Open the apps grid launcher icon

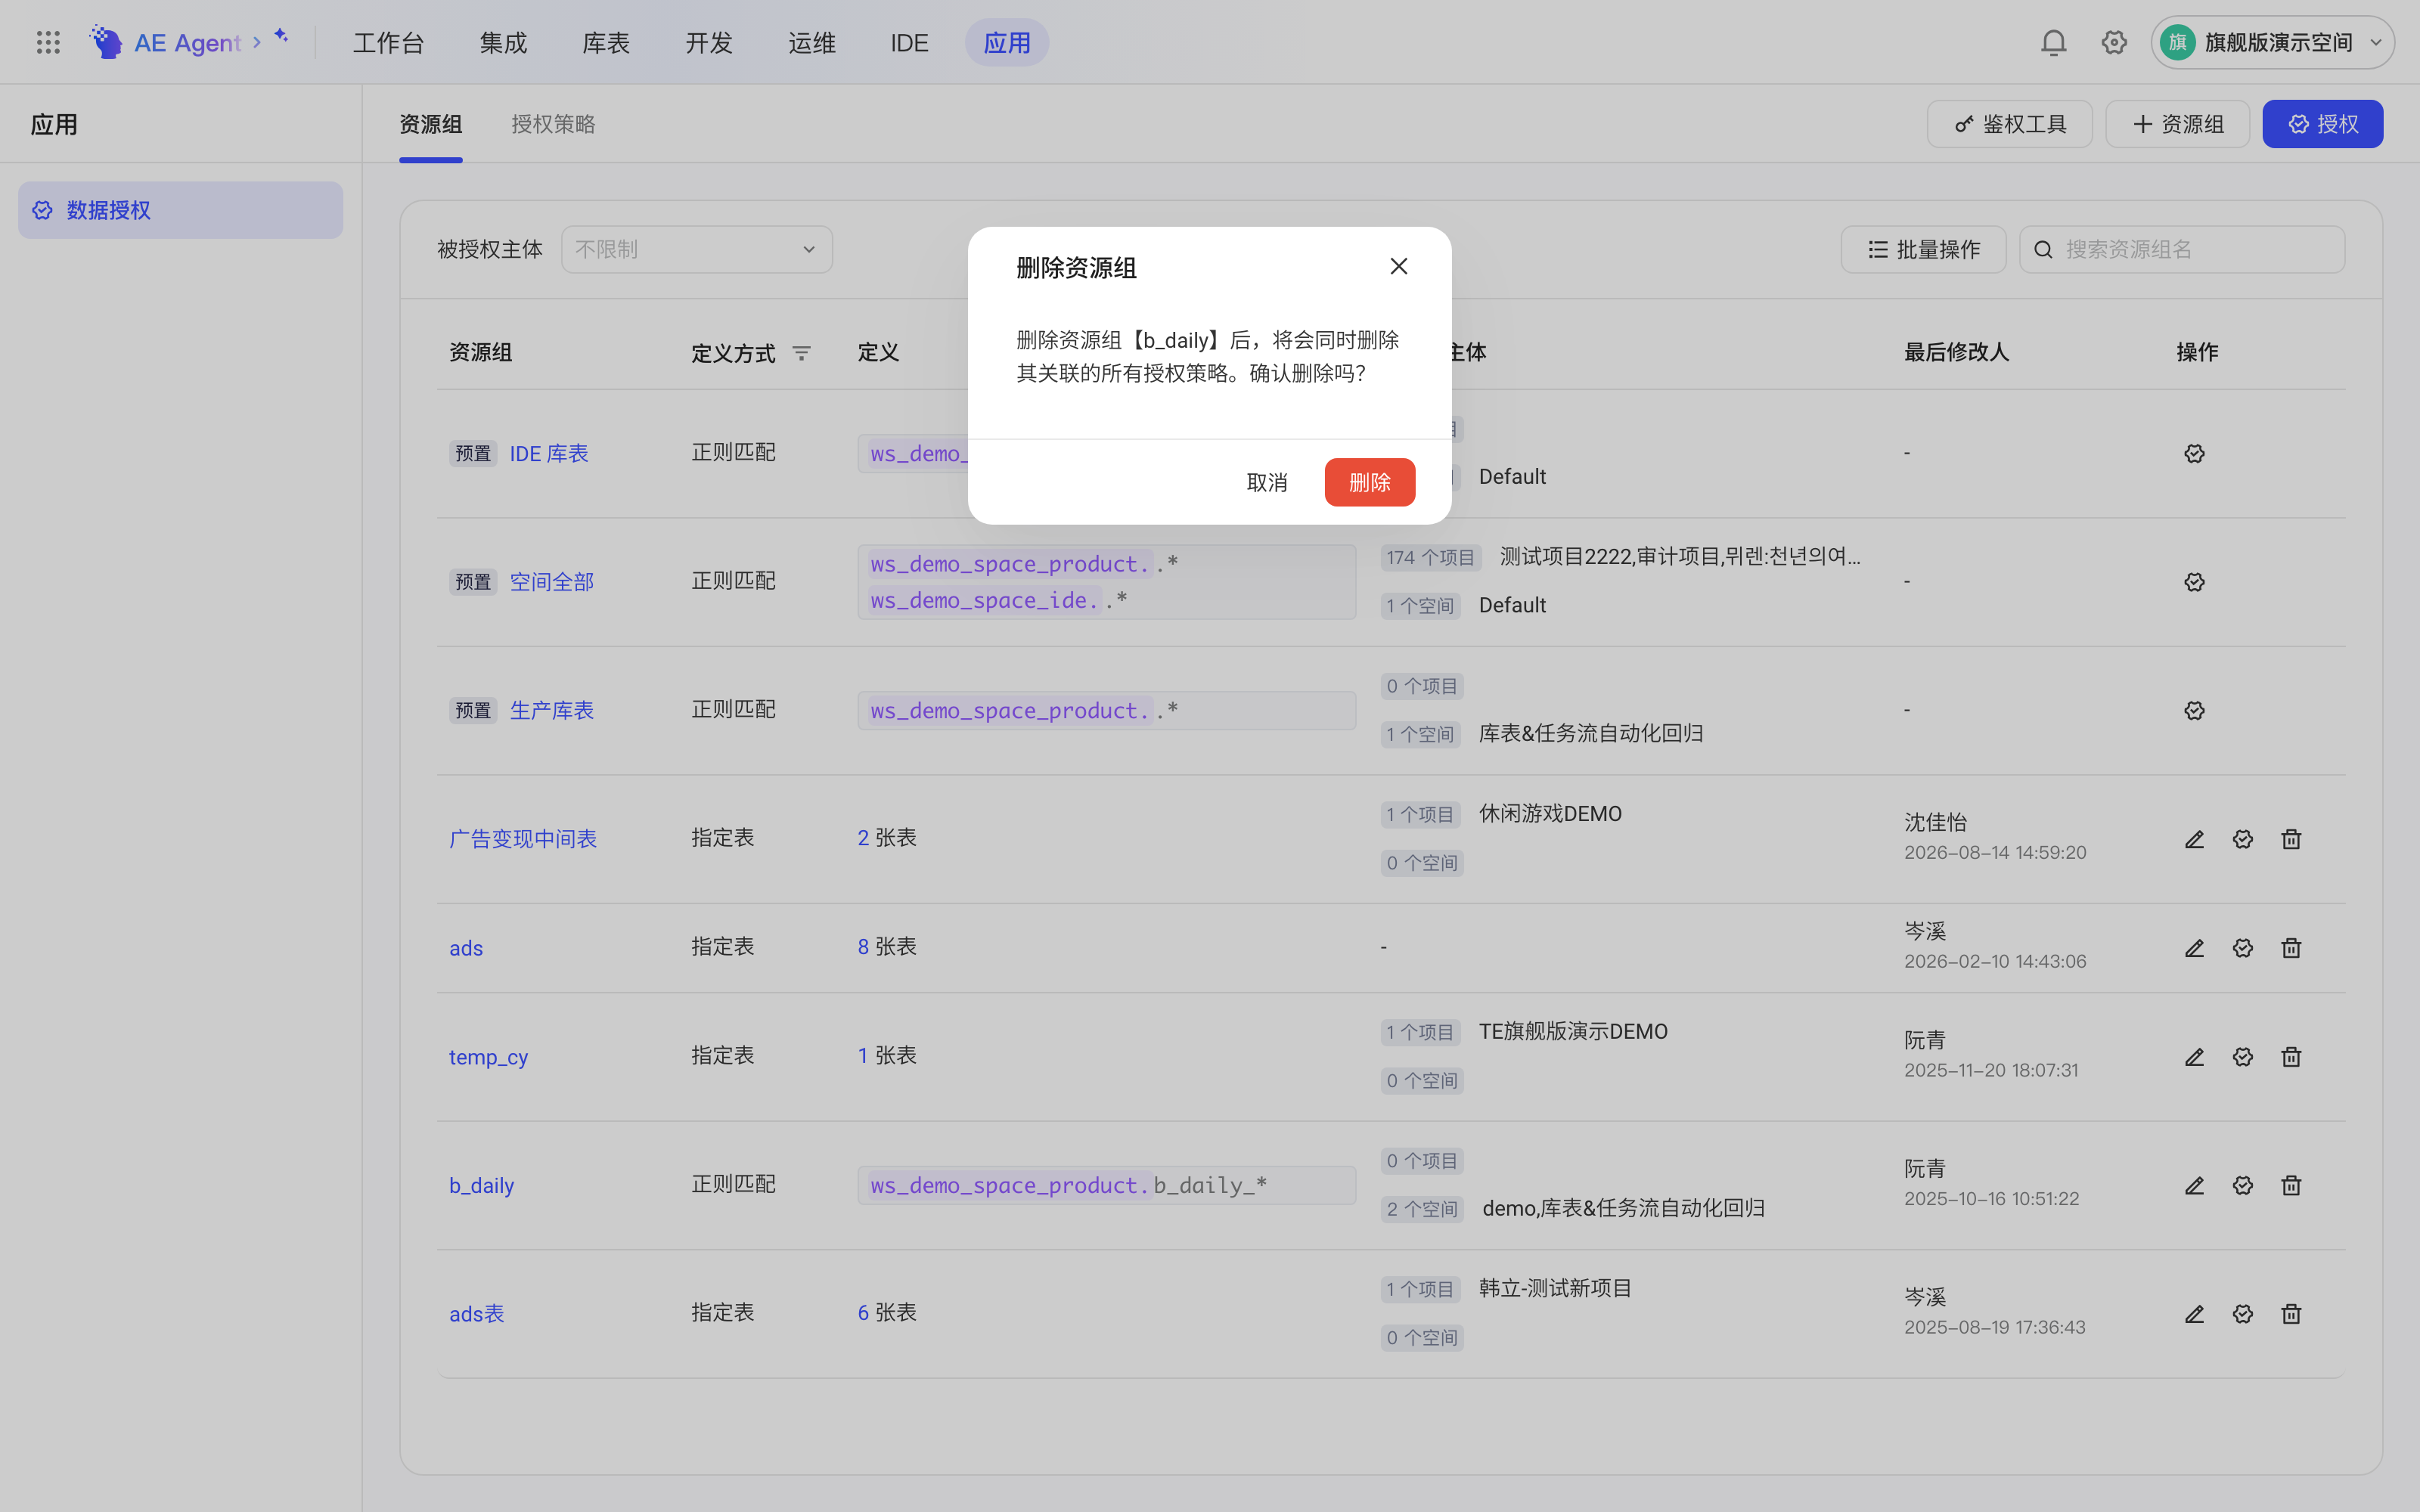coord(48,42)
